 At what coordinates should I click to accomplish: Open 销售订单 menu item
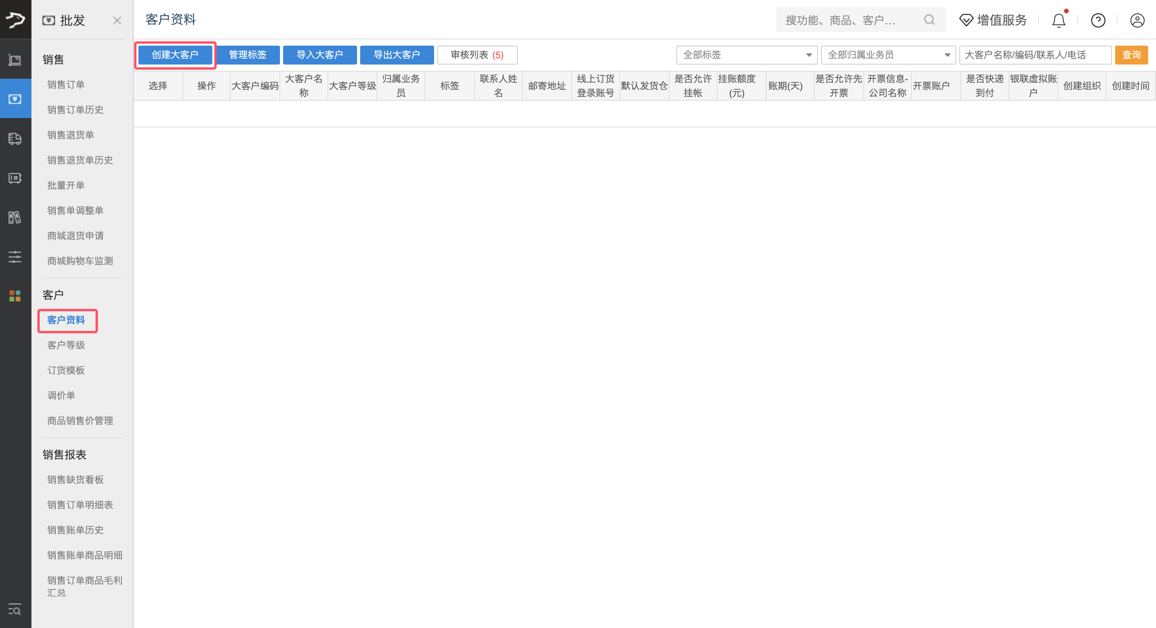66,85
